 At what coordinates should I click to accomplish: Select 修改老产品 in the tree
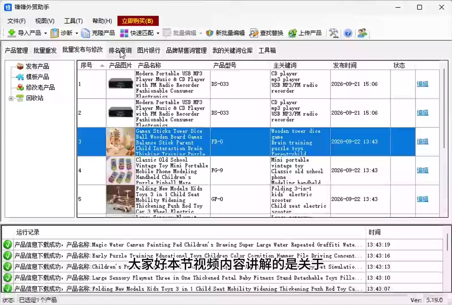pyautogui.click(x=40, y=88)
